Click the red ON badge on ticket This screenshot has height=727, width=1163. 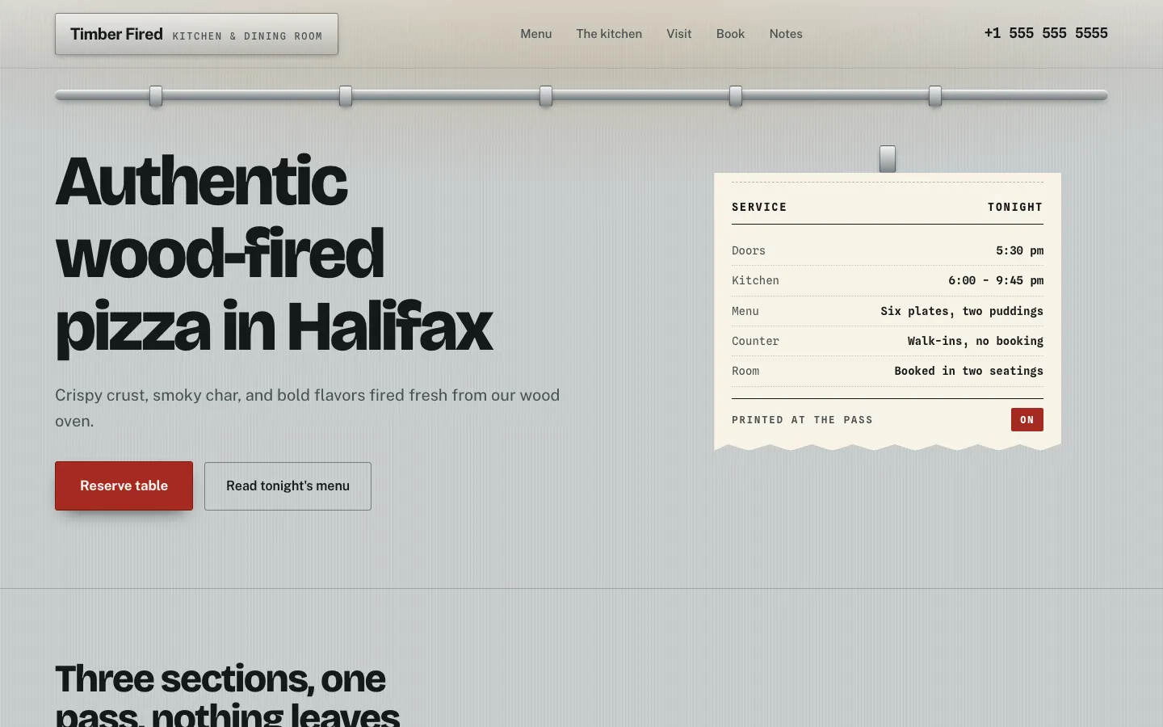point(1027,419)
